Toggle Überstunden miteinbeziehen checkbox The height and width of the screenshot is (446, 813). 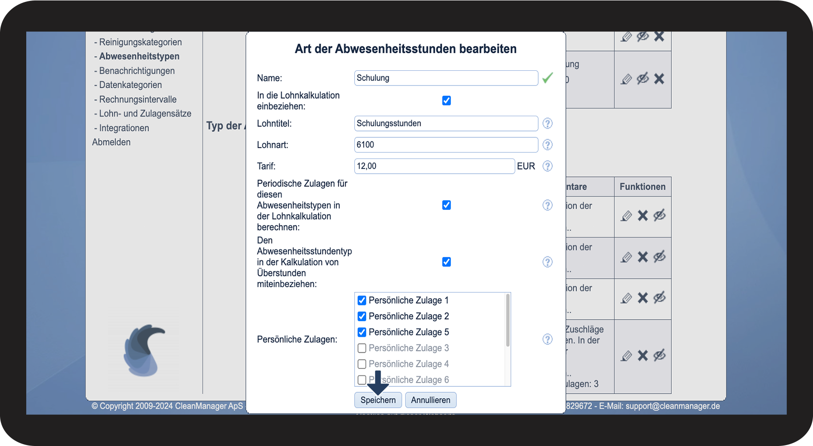tap(446, 262)
